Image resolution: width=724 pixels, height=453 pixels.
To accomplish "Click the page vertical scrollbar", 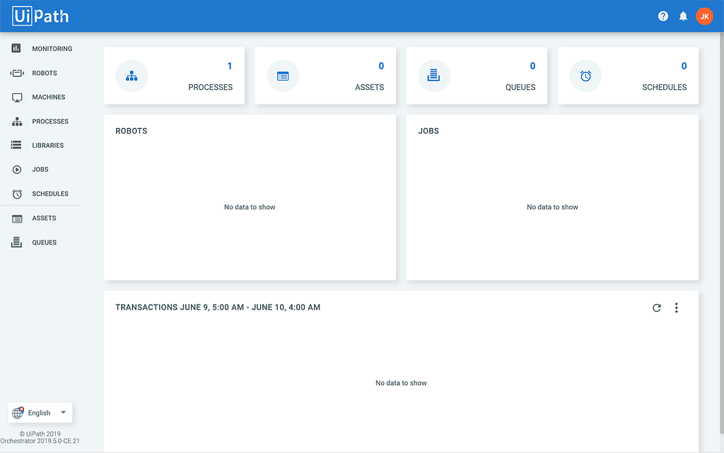I will 722,233.
